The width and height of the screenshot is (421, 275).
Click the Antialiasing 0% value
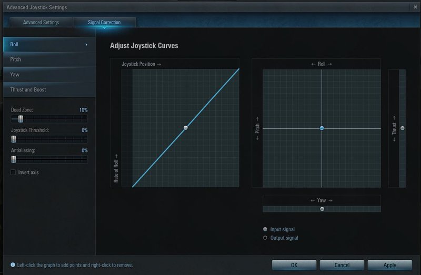click(85, 150)
